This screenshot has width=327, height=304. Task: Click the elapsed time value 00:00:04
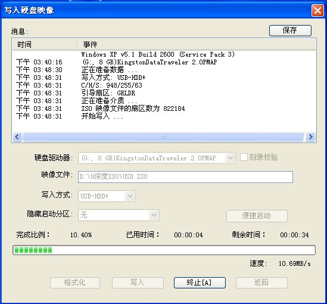tap(188, 235)
